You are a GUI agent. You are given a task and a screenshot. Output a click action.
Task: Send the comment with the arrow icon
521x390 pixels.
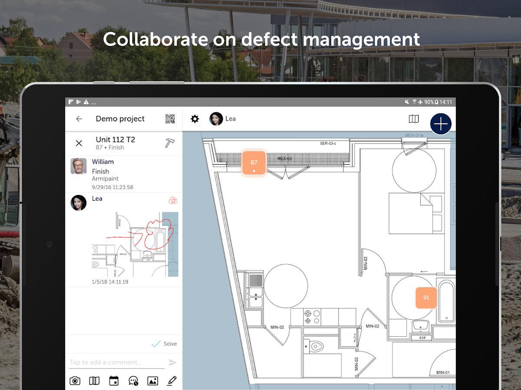pos(173,362)
